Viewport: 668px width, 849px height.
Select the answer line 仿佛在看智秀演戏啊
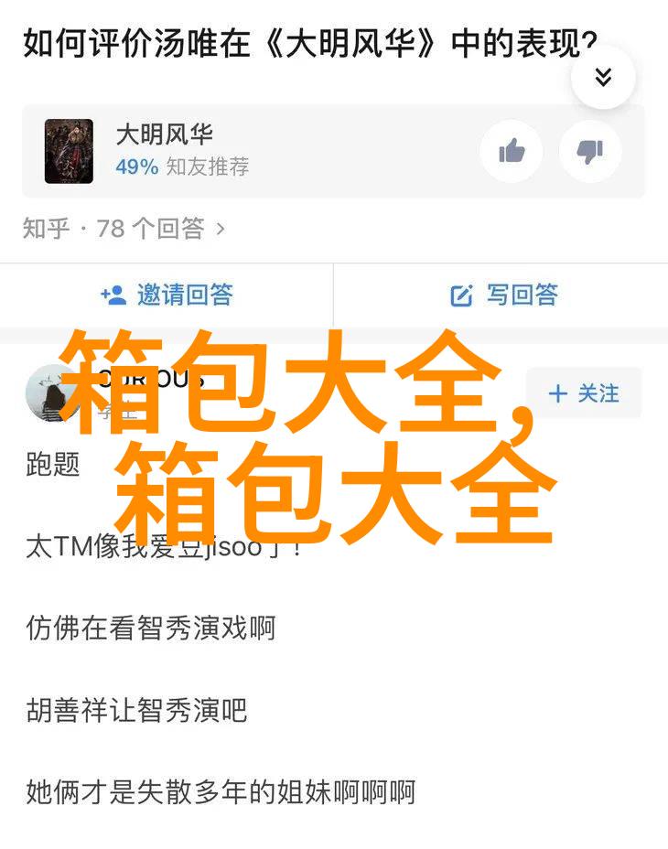[x=151, y=629]
